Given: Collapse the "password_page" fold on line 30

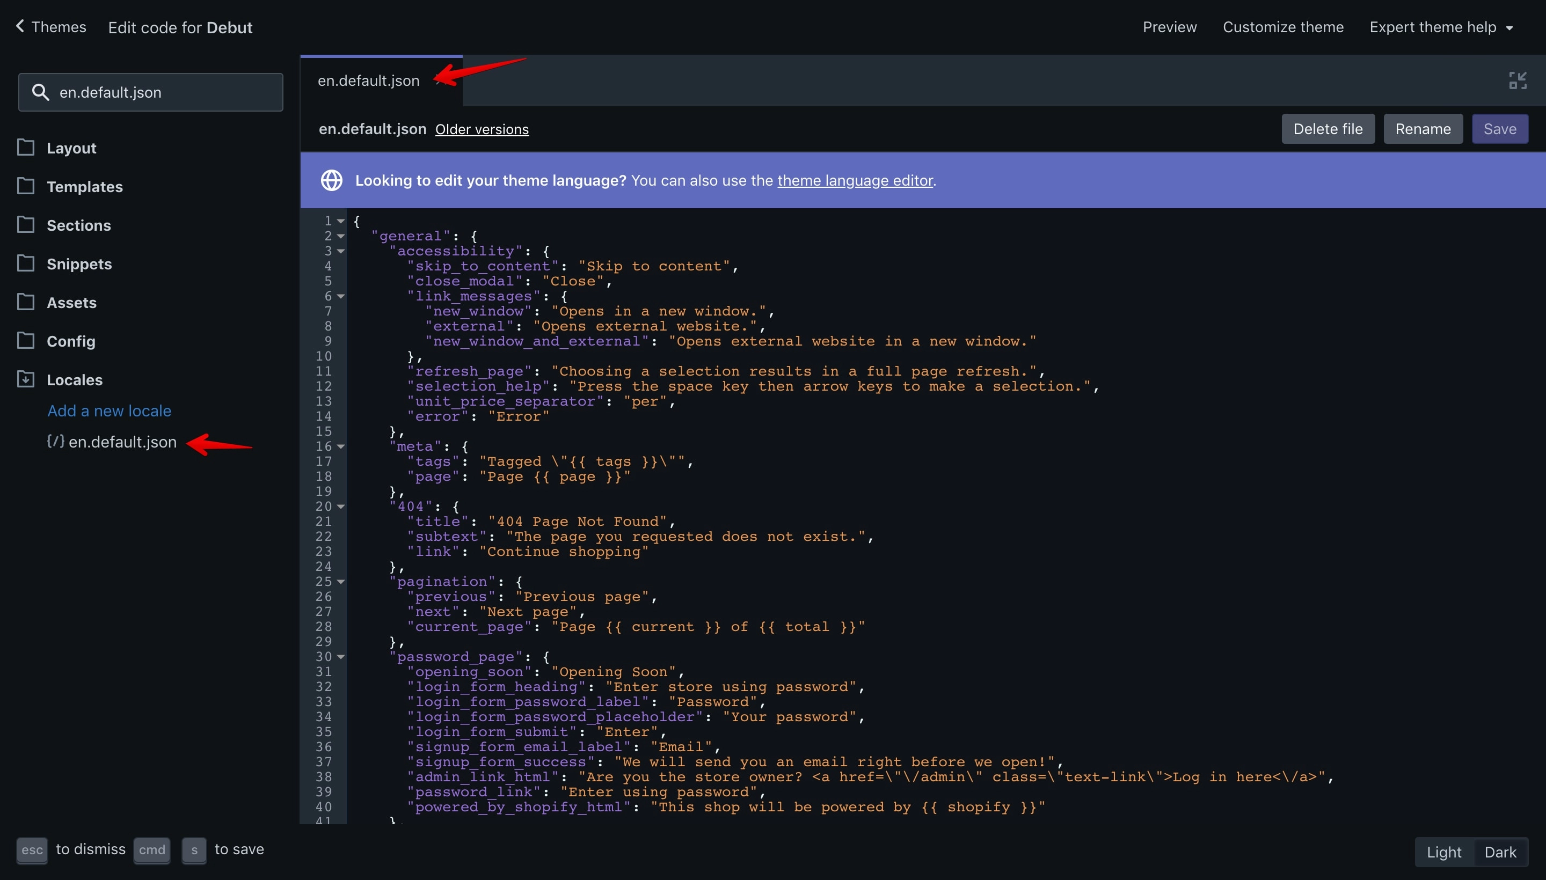Looking at the screenshot, I should pyautogui.click(x=341, y=657).
